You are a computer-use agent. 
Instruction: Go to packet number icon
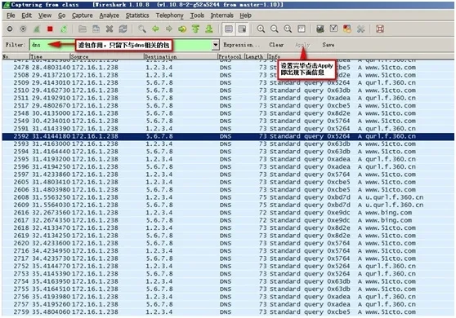(182, 29)
